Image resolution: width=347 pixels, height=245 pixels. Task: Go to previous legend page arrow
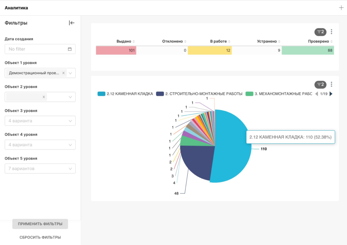[316, 94]
